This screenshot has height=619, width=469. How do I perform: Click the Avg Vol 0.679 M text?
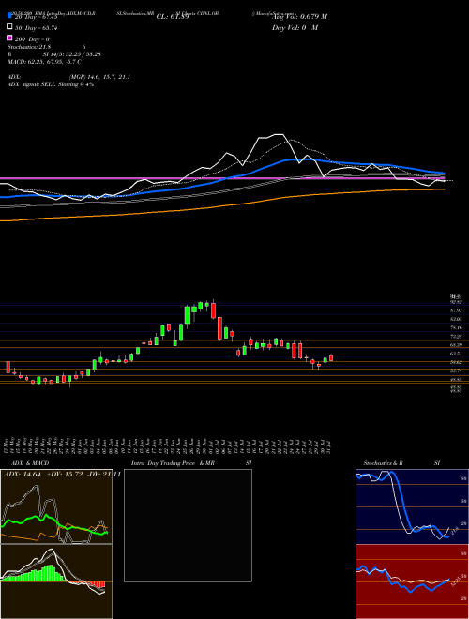pos(299,17)
